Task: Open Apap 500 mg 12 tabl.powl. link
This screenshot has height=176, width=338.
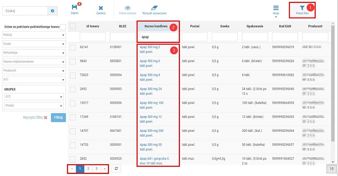Action: click(x=151, y=119)
